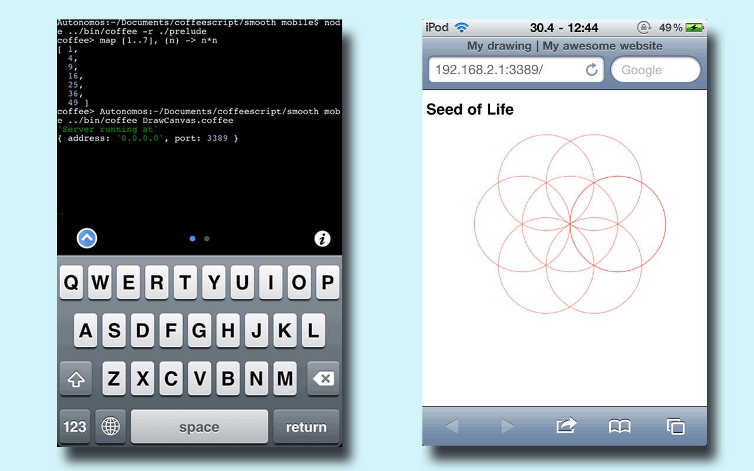Tap the V key on keyboard
This screenshot has width=754, height=471.
(200, 379)
